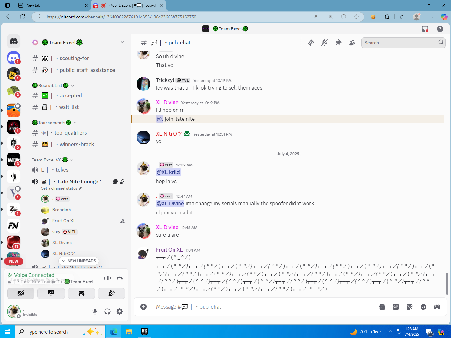Add this page to browser favorites
The image size is (451, 338).
(x=356, y=17)
